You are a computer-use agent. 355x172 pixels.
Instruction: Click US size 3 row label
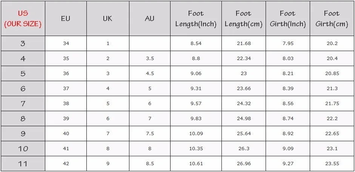(23, 44)
